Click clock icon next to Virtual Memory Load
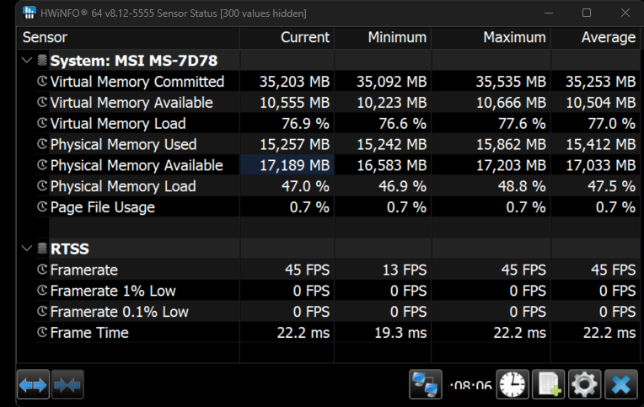Image resolution: width=644 pixels, height=407 pixels. click(42, 123)
